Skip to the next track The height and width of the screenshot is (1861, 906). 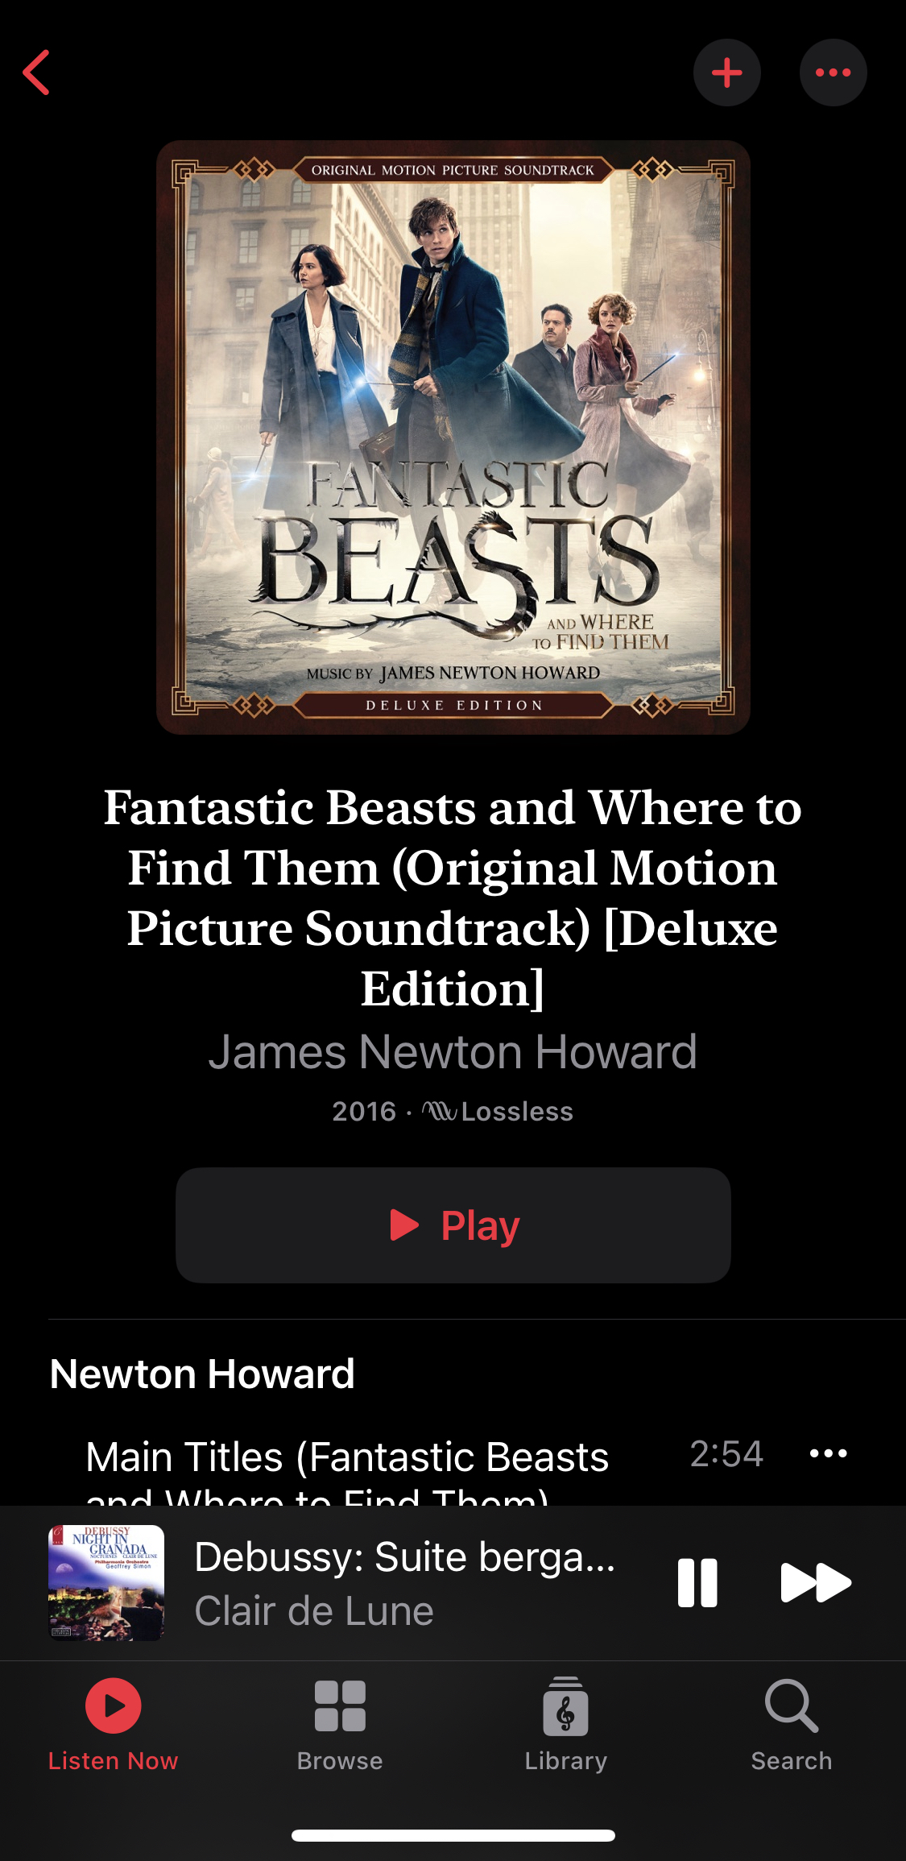click(x=816, y=1582)
